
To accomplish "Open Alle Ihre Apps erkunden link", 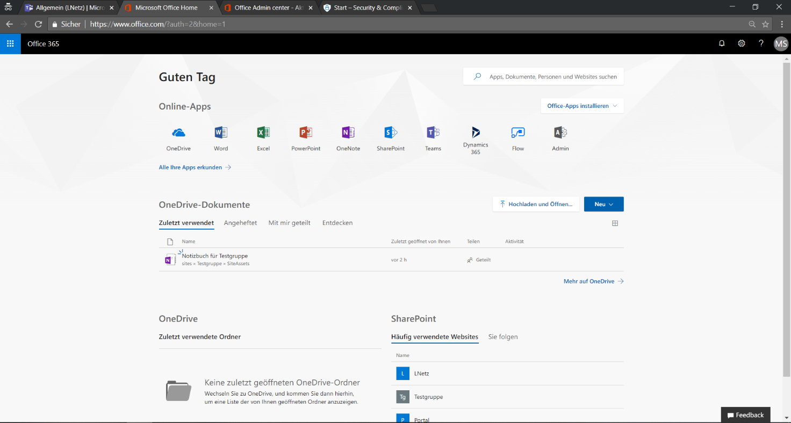I will (x=195, y=167).
